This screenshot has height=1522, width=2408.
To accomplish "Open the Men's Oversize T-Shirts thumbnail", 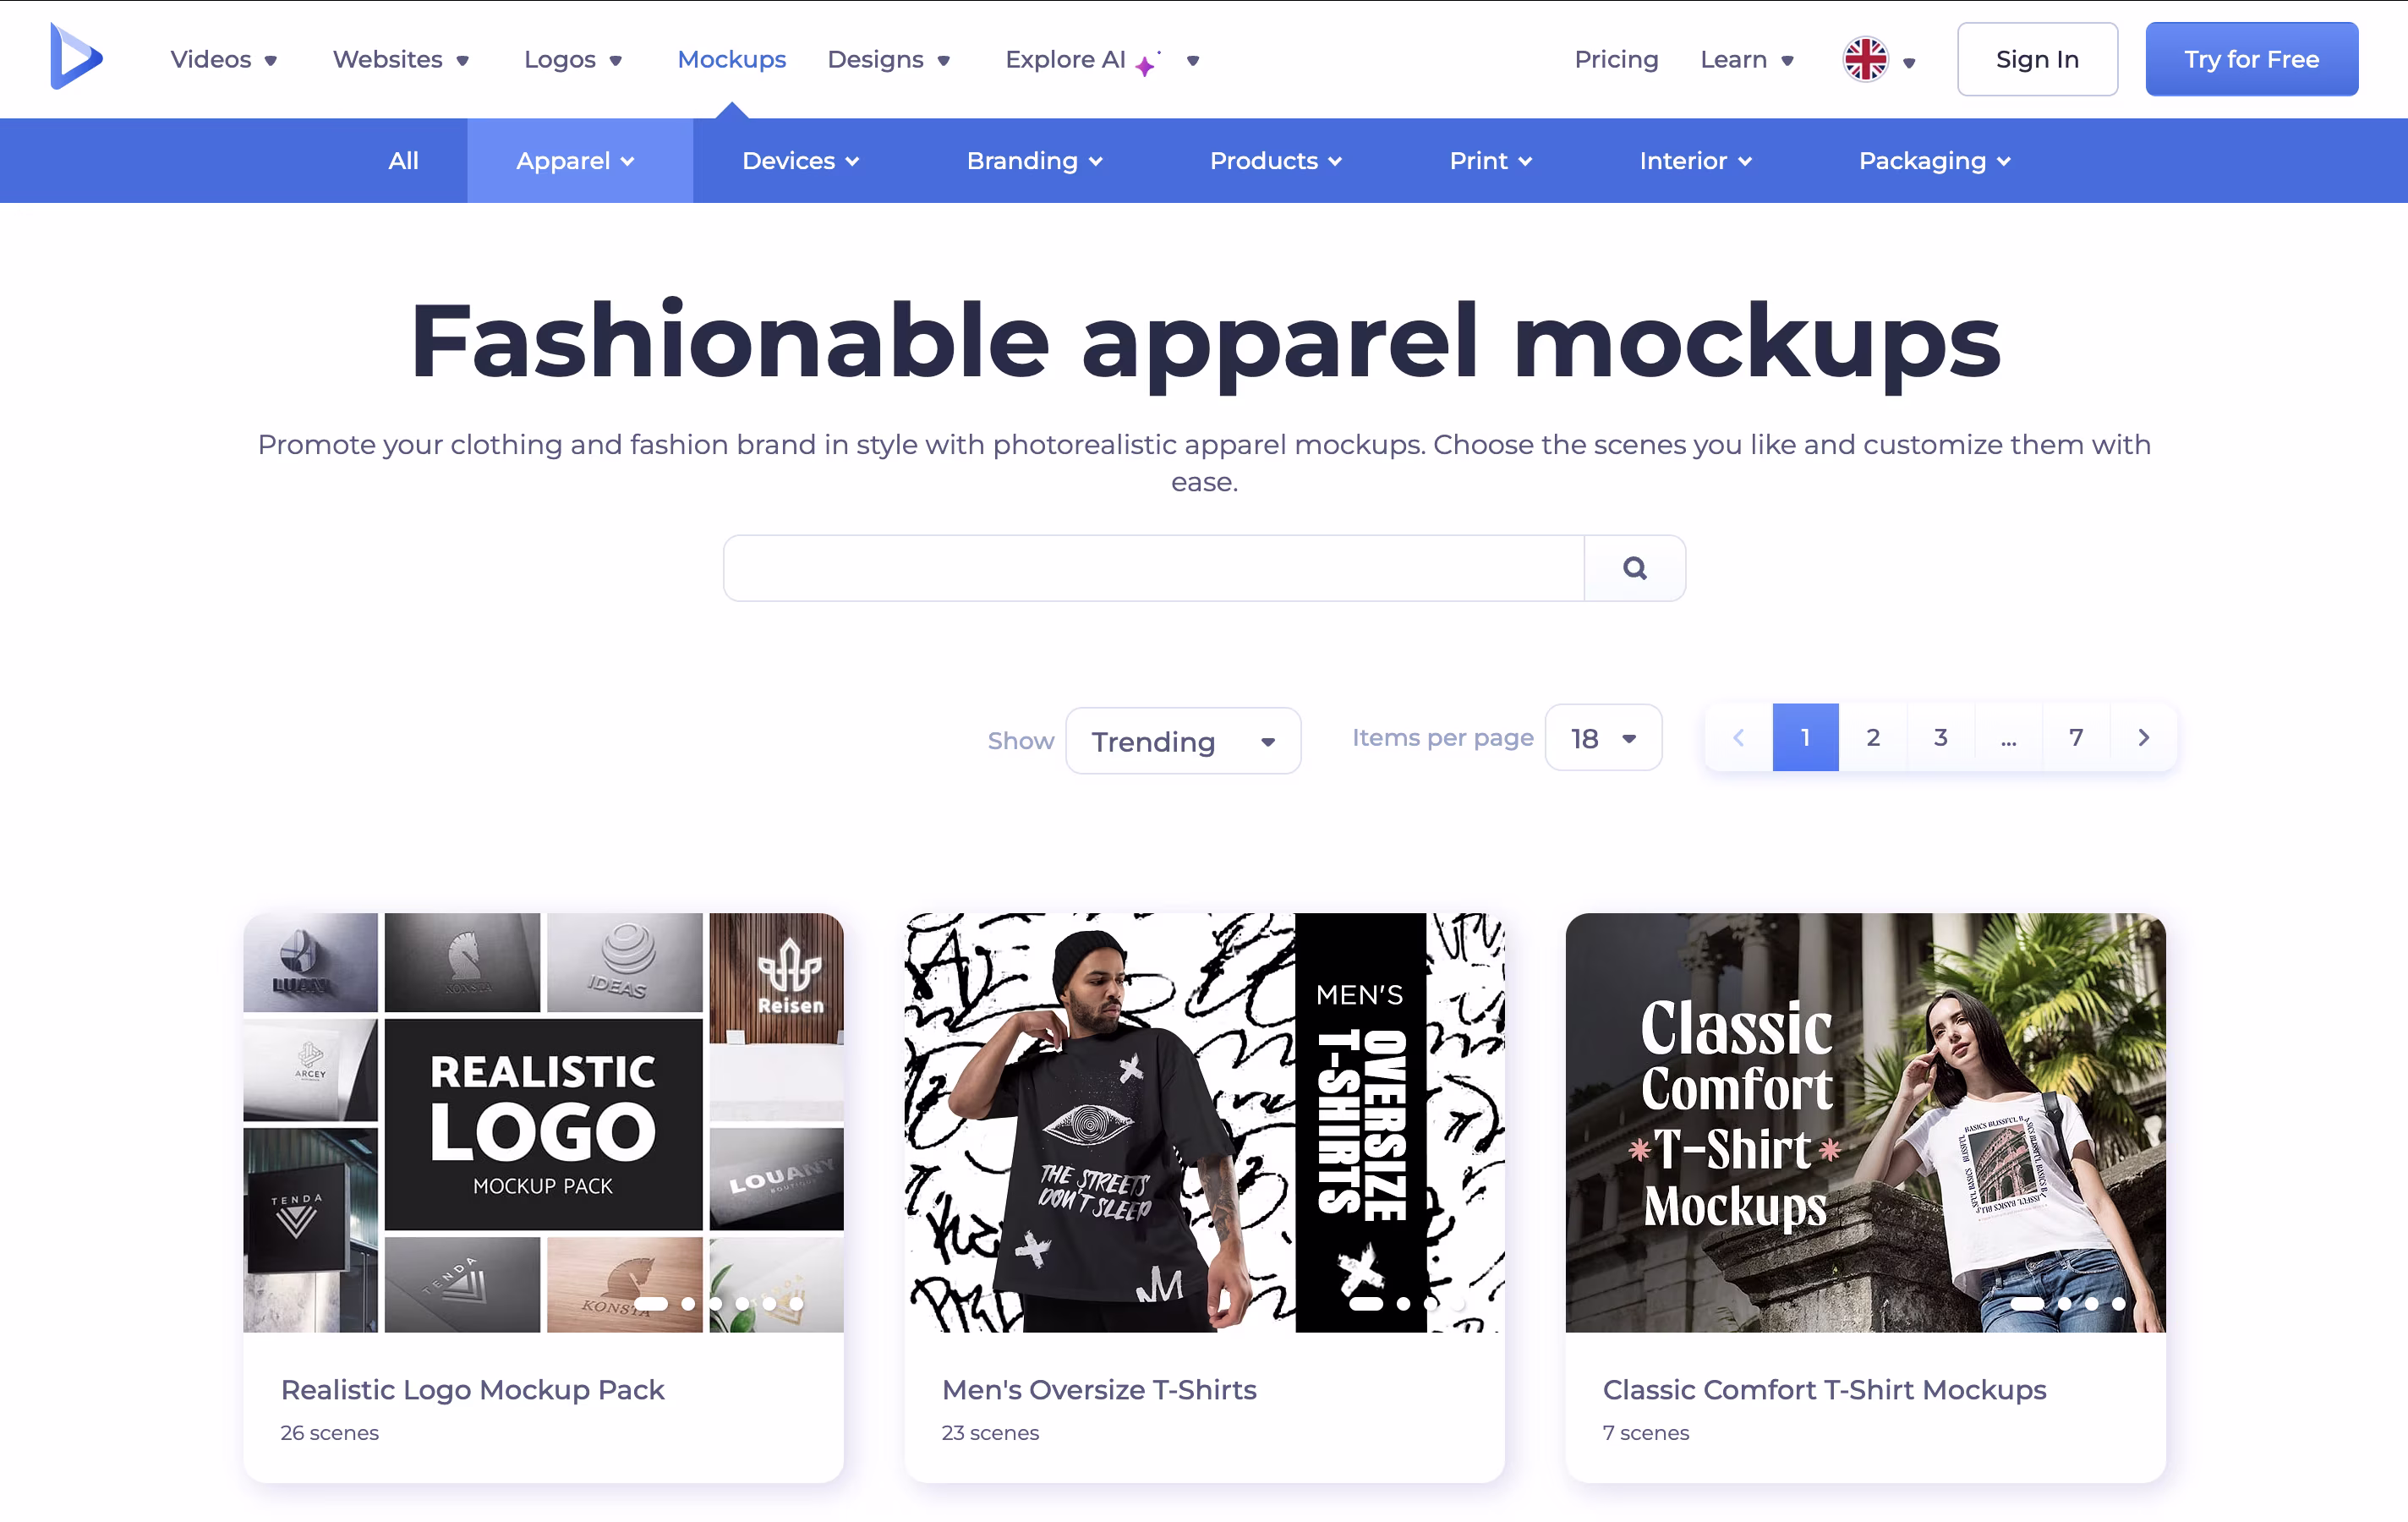I will (1204, 1122).
